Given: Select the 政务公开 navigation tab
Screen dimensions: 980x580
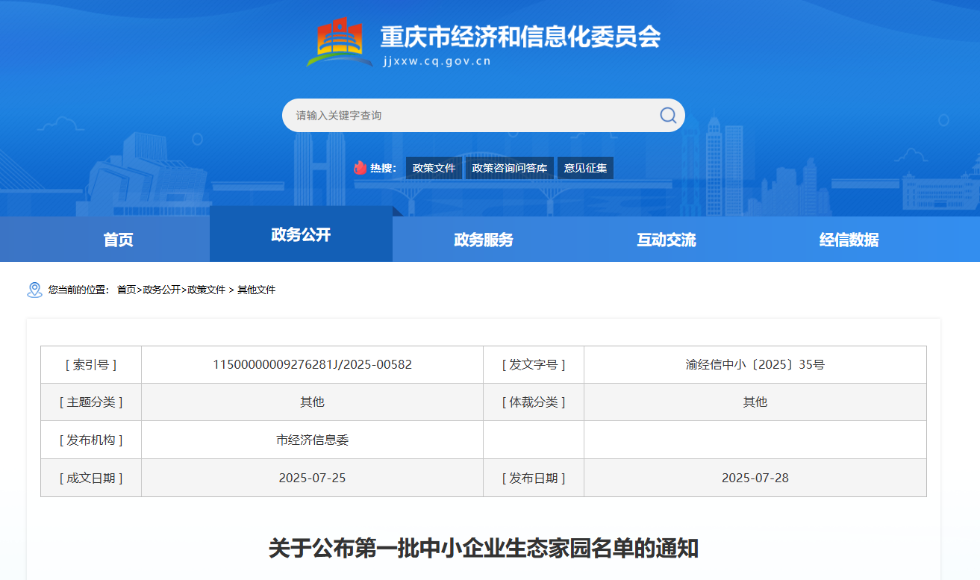Looking at the screenshot, I should (301, 234).
